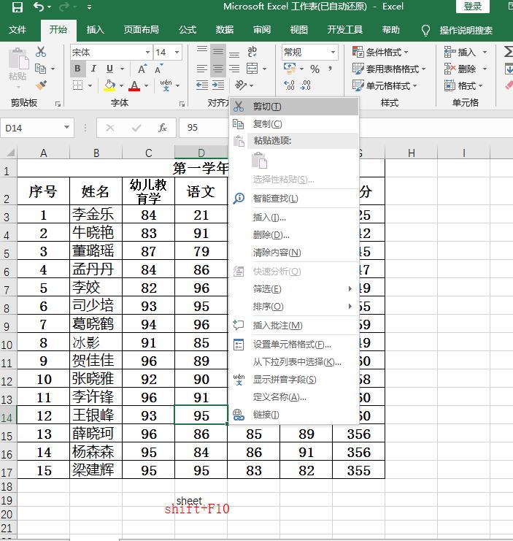The height and width of the screenshot is (541, 513).
Task: Toggle middle align icon
Action: coord(218,52)
